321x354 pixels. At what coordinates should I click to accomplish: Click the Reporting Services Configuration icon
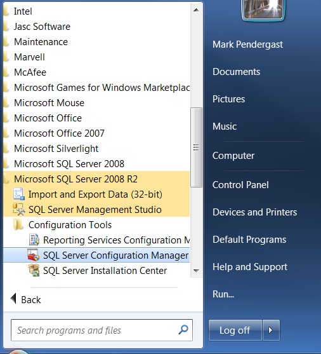pyautogui.click(x=34, y=240)
